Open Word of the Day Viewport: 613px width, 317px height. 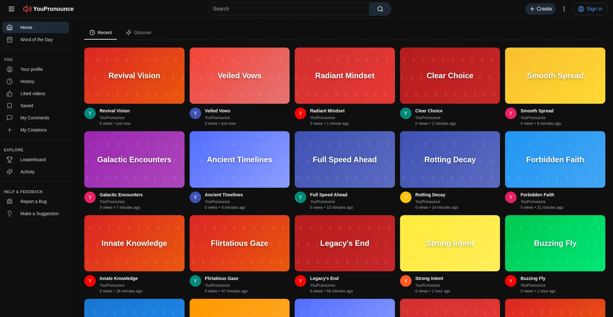point(36,40)
